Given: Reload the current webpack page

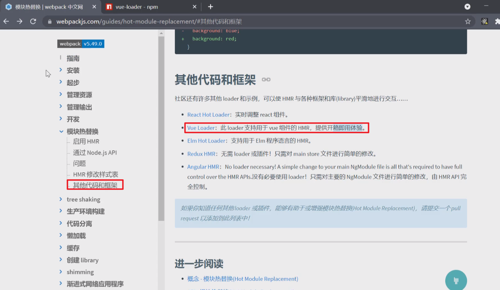Looking at the screenshot, I should pyautogui.click(x=33, y=21).
